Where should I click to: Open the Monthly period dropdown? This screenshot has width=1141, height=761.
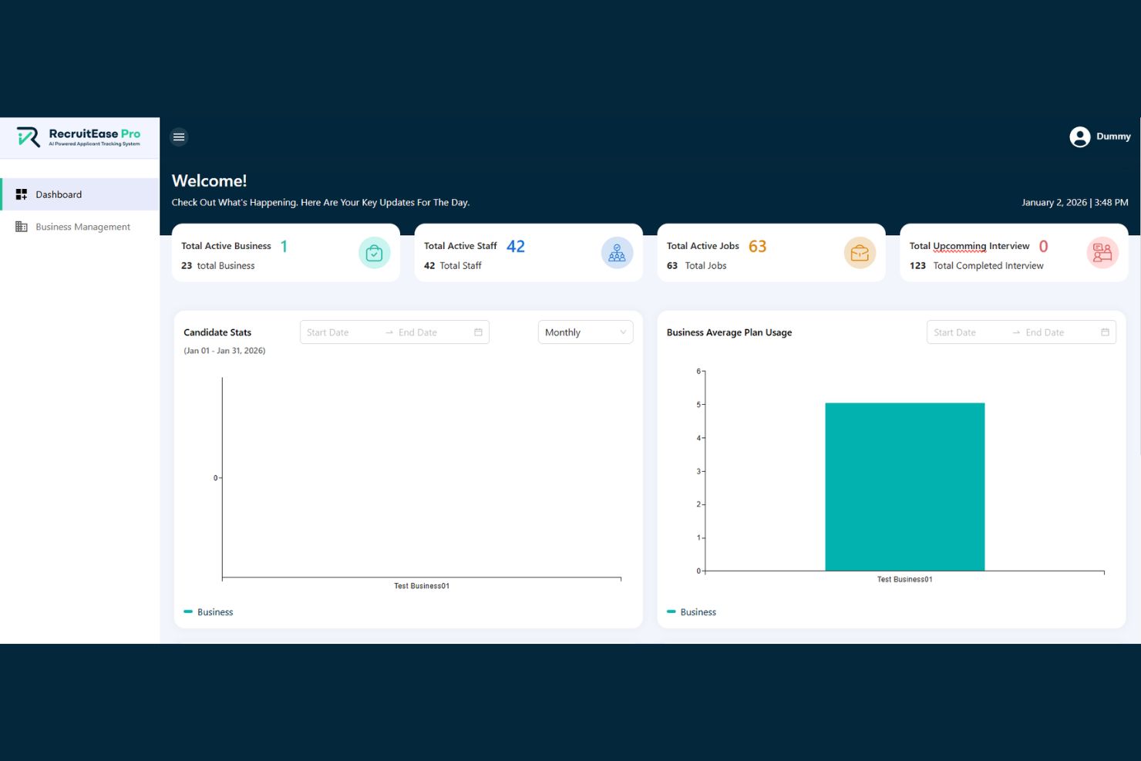tap(585, 332)
